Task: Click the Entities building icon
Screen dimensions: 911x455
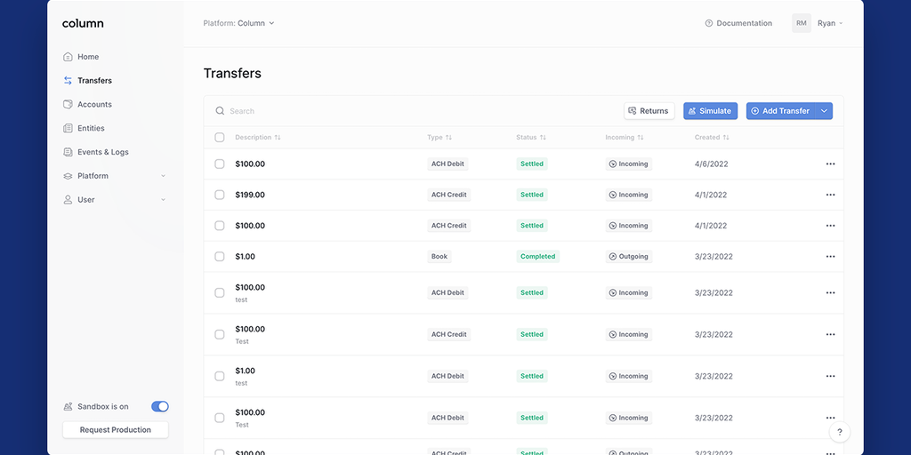Action: (x=68, y=129)
